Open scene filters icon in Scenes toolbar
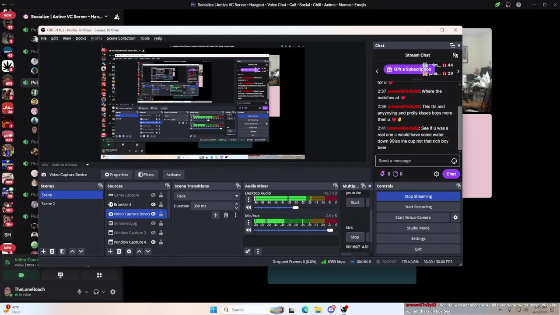 pos(62,252)
